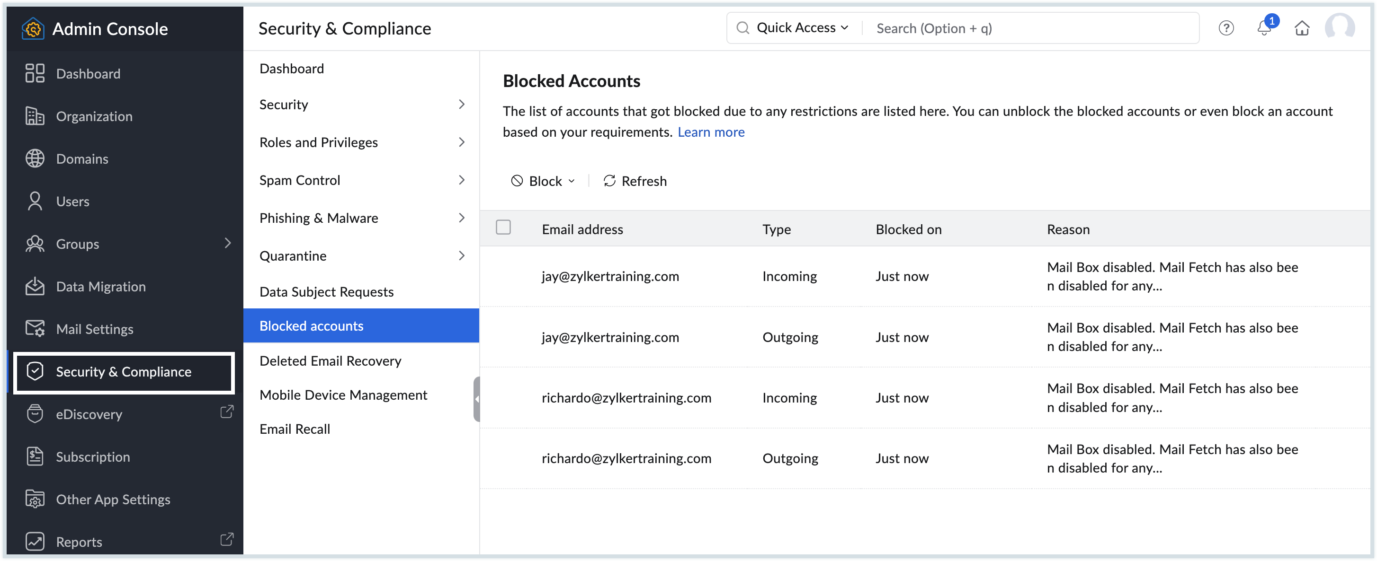Click the help question mark icon

coord(1226,28)
